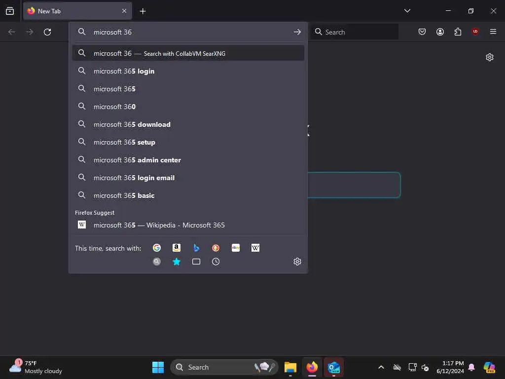The image size is (505, 379).
Task: Personalize New Tab gear icon
Action: (x=490, y=57)
